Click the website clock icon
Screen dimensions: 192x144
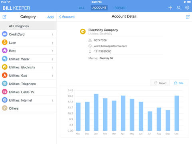tap(90, 46)
